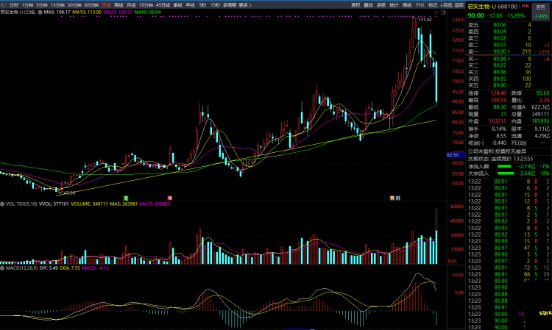This screenshot has width=552, height=330.
Task: Click the square panel icon at chart top-right
Action: [442, 13]
